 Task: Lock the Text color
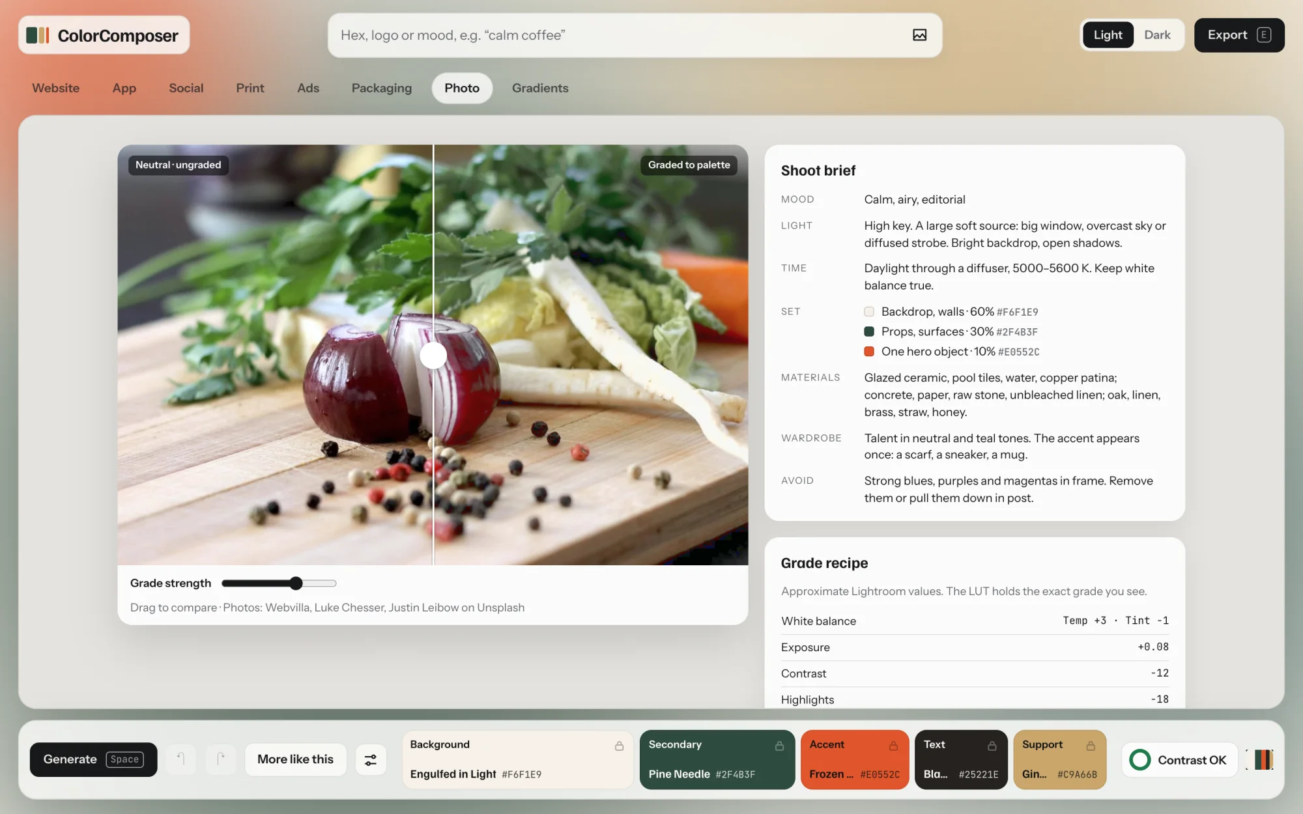(992, 746)
